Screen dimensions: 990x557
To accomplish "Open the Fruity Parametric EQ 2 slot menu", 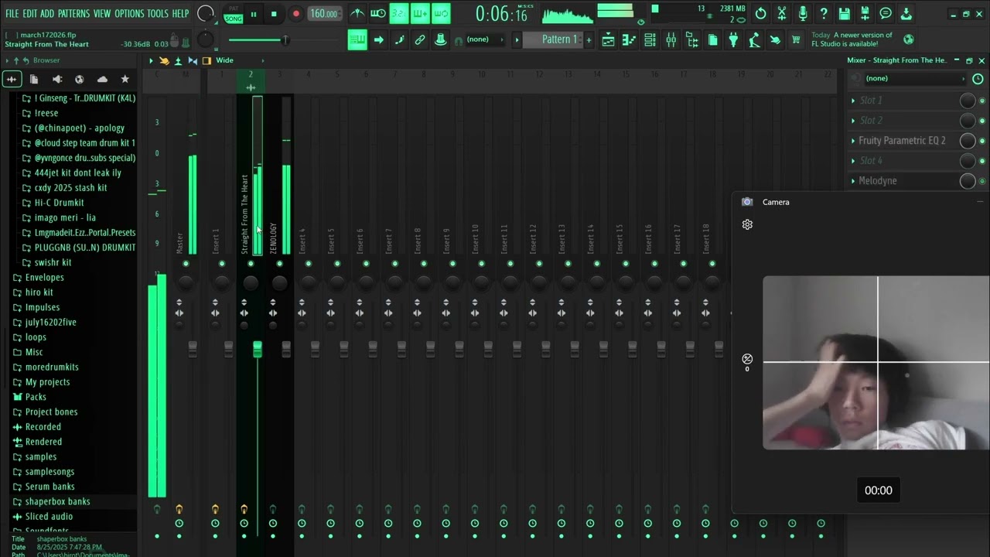I will (853, 141).
